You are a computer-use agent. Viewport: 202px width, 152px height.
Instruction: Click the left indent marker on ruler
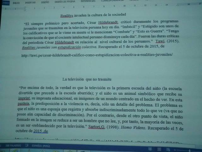pyautogui.click(x=25, y=9)
